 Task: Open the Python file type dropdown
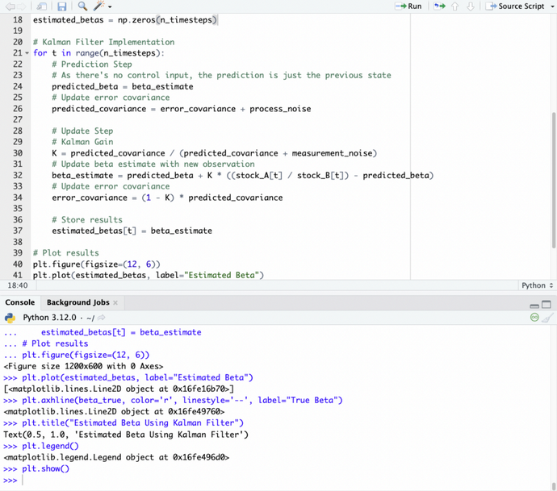point(537,285)
